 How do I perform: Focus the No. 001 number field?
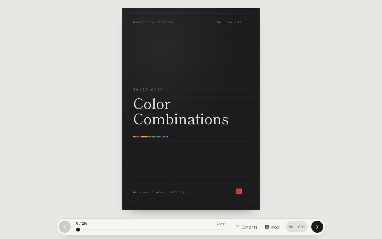click(297, 227)
